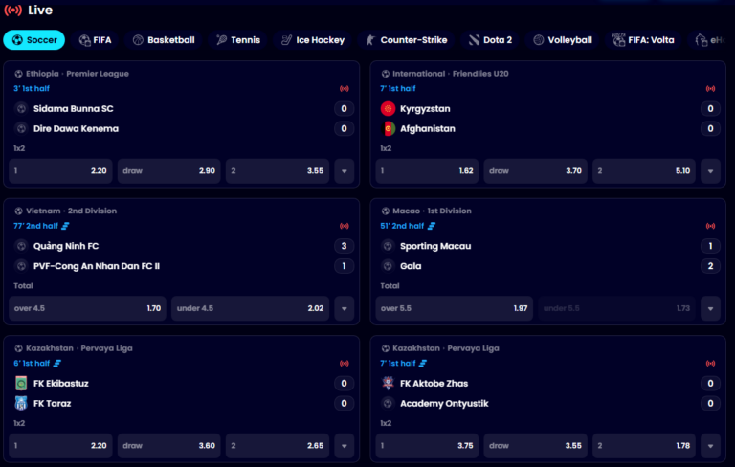Image resolution: width=735 pixels, height=467 pixels.
Task: Switch to the Counter-Strike tab
Action: pos(407,40)
